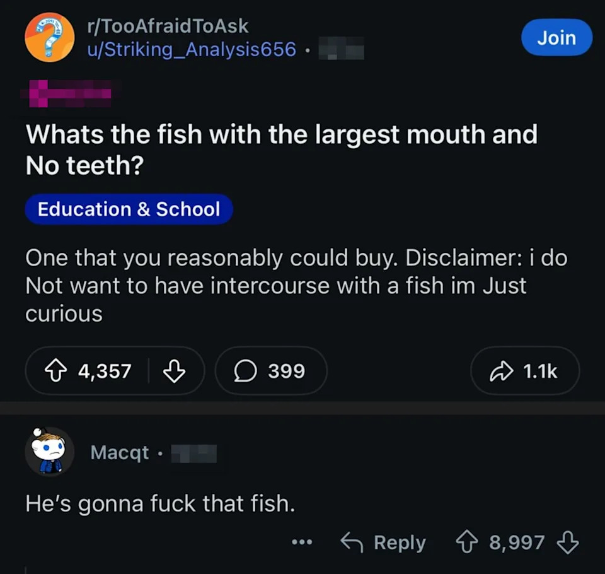Open Macqt's snoo avatar

(49, 452)
